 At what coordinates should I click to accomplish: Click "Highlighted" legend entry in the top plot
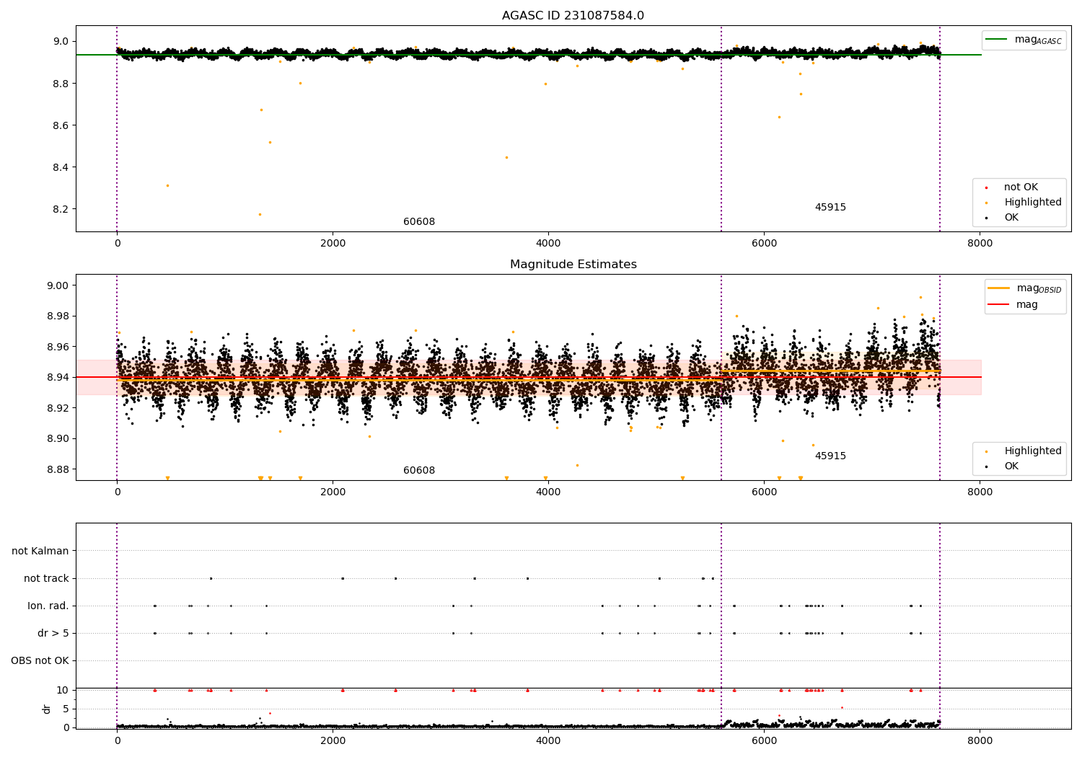click(1024, 203)
